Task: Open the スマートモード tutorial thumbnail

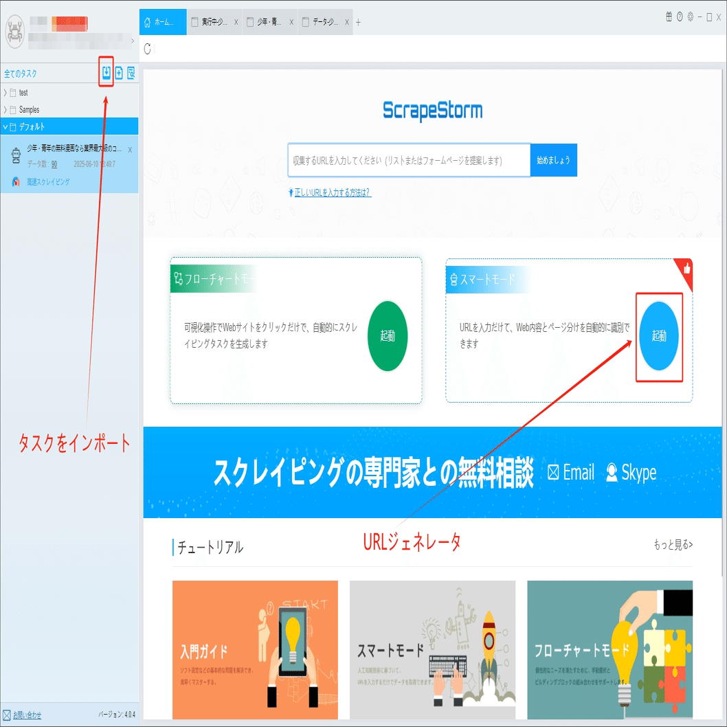Action: pyautogui.click(x=433, y=649)
